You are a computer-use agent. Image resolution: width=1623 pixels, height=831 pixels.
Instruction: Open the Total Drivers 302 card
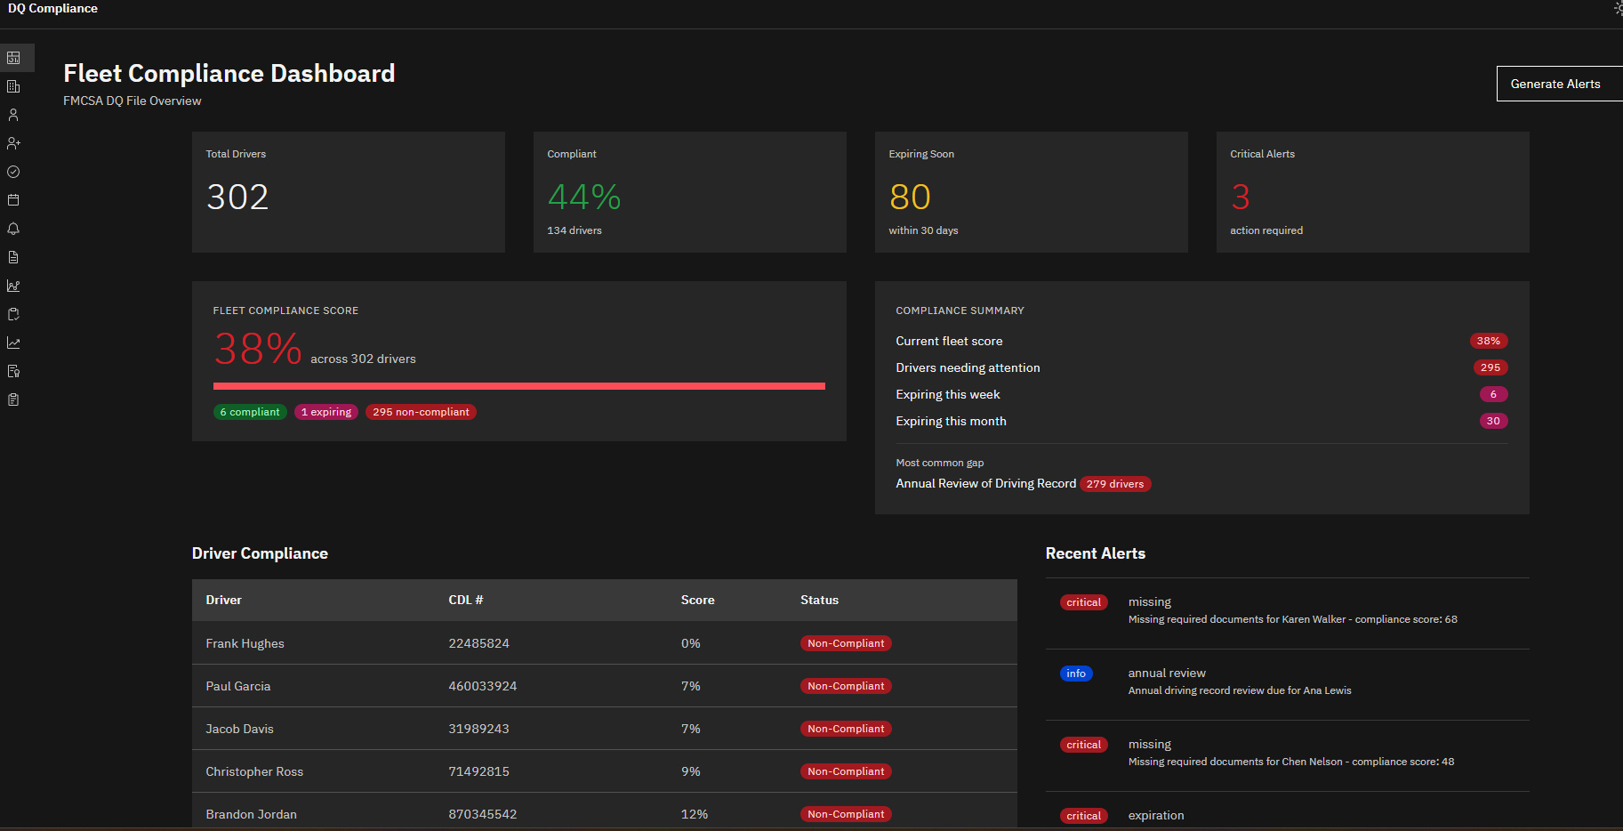[349, 192]
